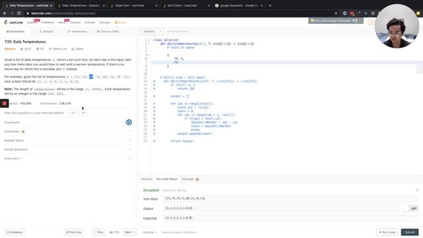Click the red extension icon in toolbar
The height and width of the screenshot is (238, 423).
point(352,13)
